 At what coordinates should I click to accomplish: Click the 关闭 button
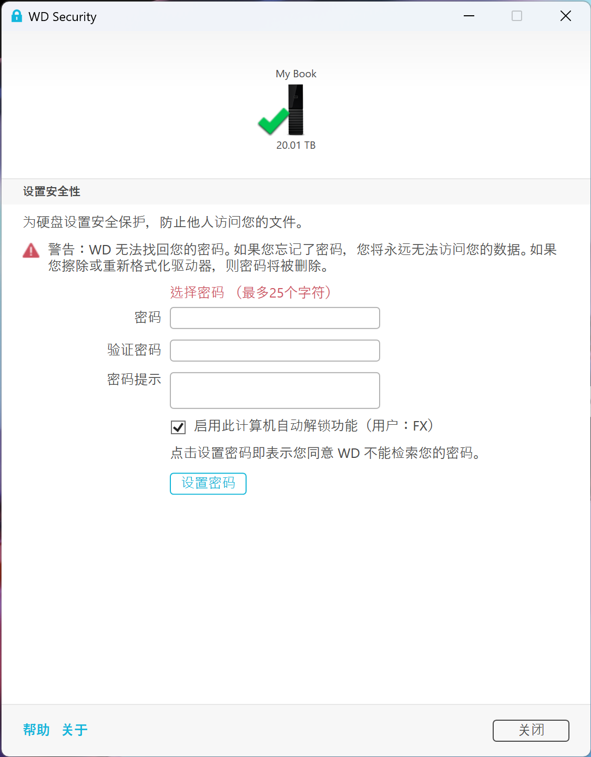[x=531, y=731]
